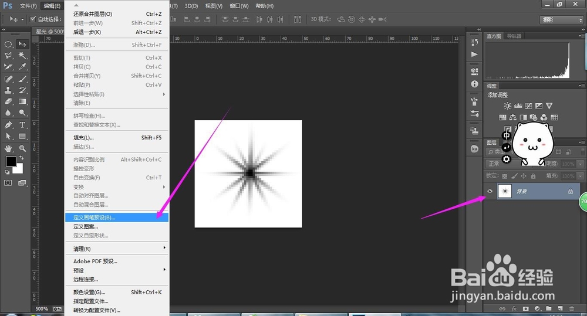Select the Zoom tool
The width and height of the screenshot is (587, 316).
(x=22, y=148)
